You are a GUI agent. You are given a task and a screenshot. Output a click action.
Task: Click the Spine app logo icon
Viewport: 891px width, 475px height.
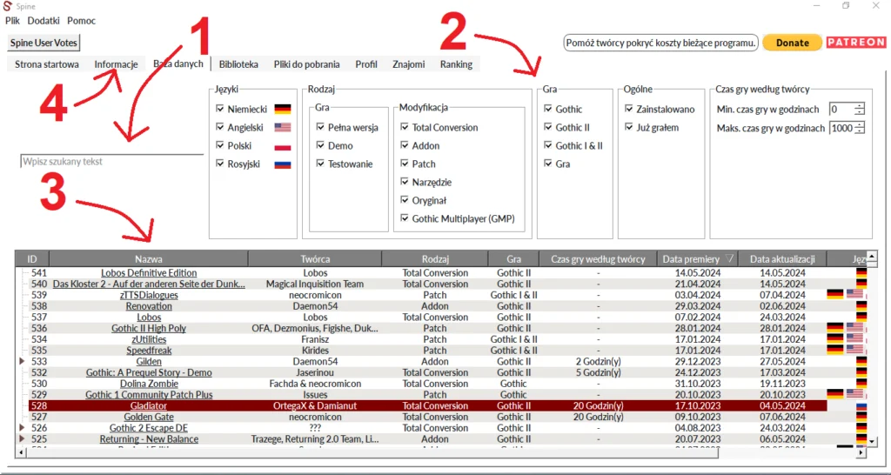(7, 6)
